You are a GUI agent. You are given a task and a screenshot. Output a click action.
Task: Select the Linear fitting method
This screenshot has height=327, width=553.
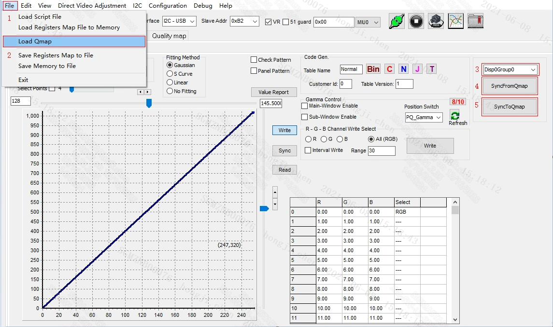(x=170, y=82)
